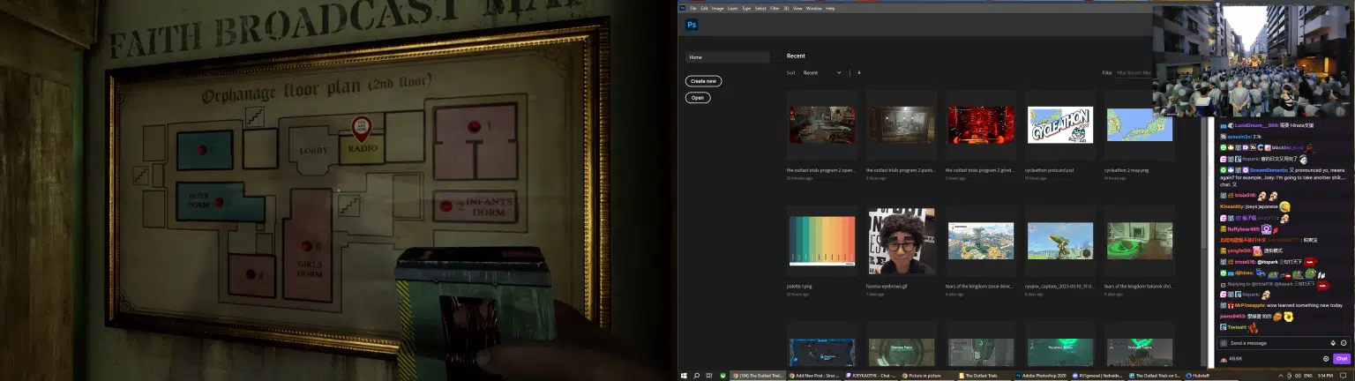Open the hooma-eyebrows.gif thumbnail
Image resolution: width=1355 pixels, height=381 pixels.
tap(902, 241)
